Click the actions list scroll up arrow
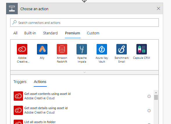This screenshot has width=171, height=124. pyautogui.click(x=156, y=93)
